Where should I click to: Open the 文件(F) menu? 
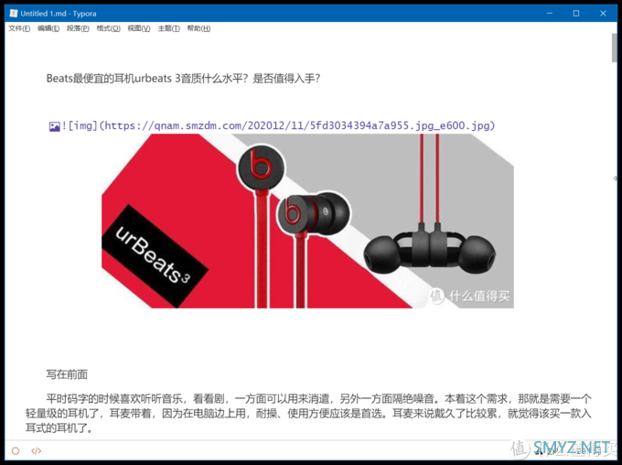(19, 28)
